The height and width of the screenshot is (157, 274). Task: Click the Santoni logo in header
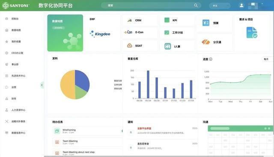pos(16,6)
